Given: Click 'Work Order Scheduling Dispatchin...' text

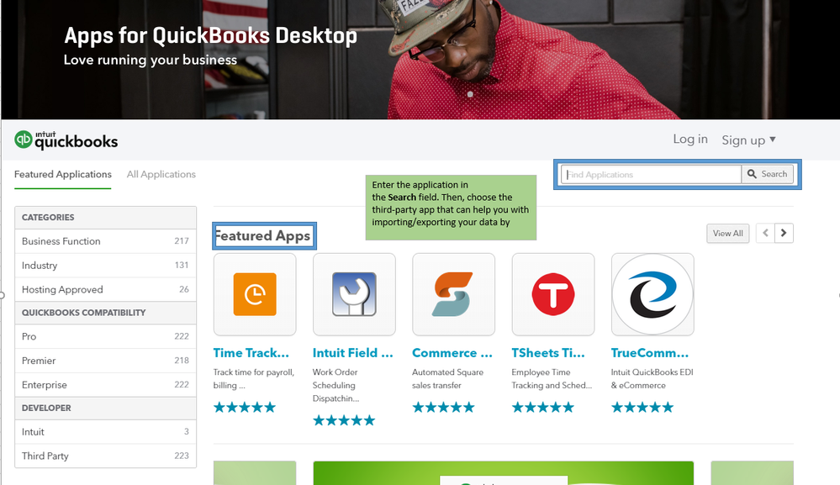Looking at the screenshot, I should (335, 385).
